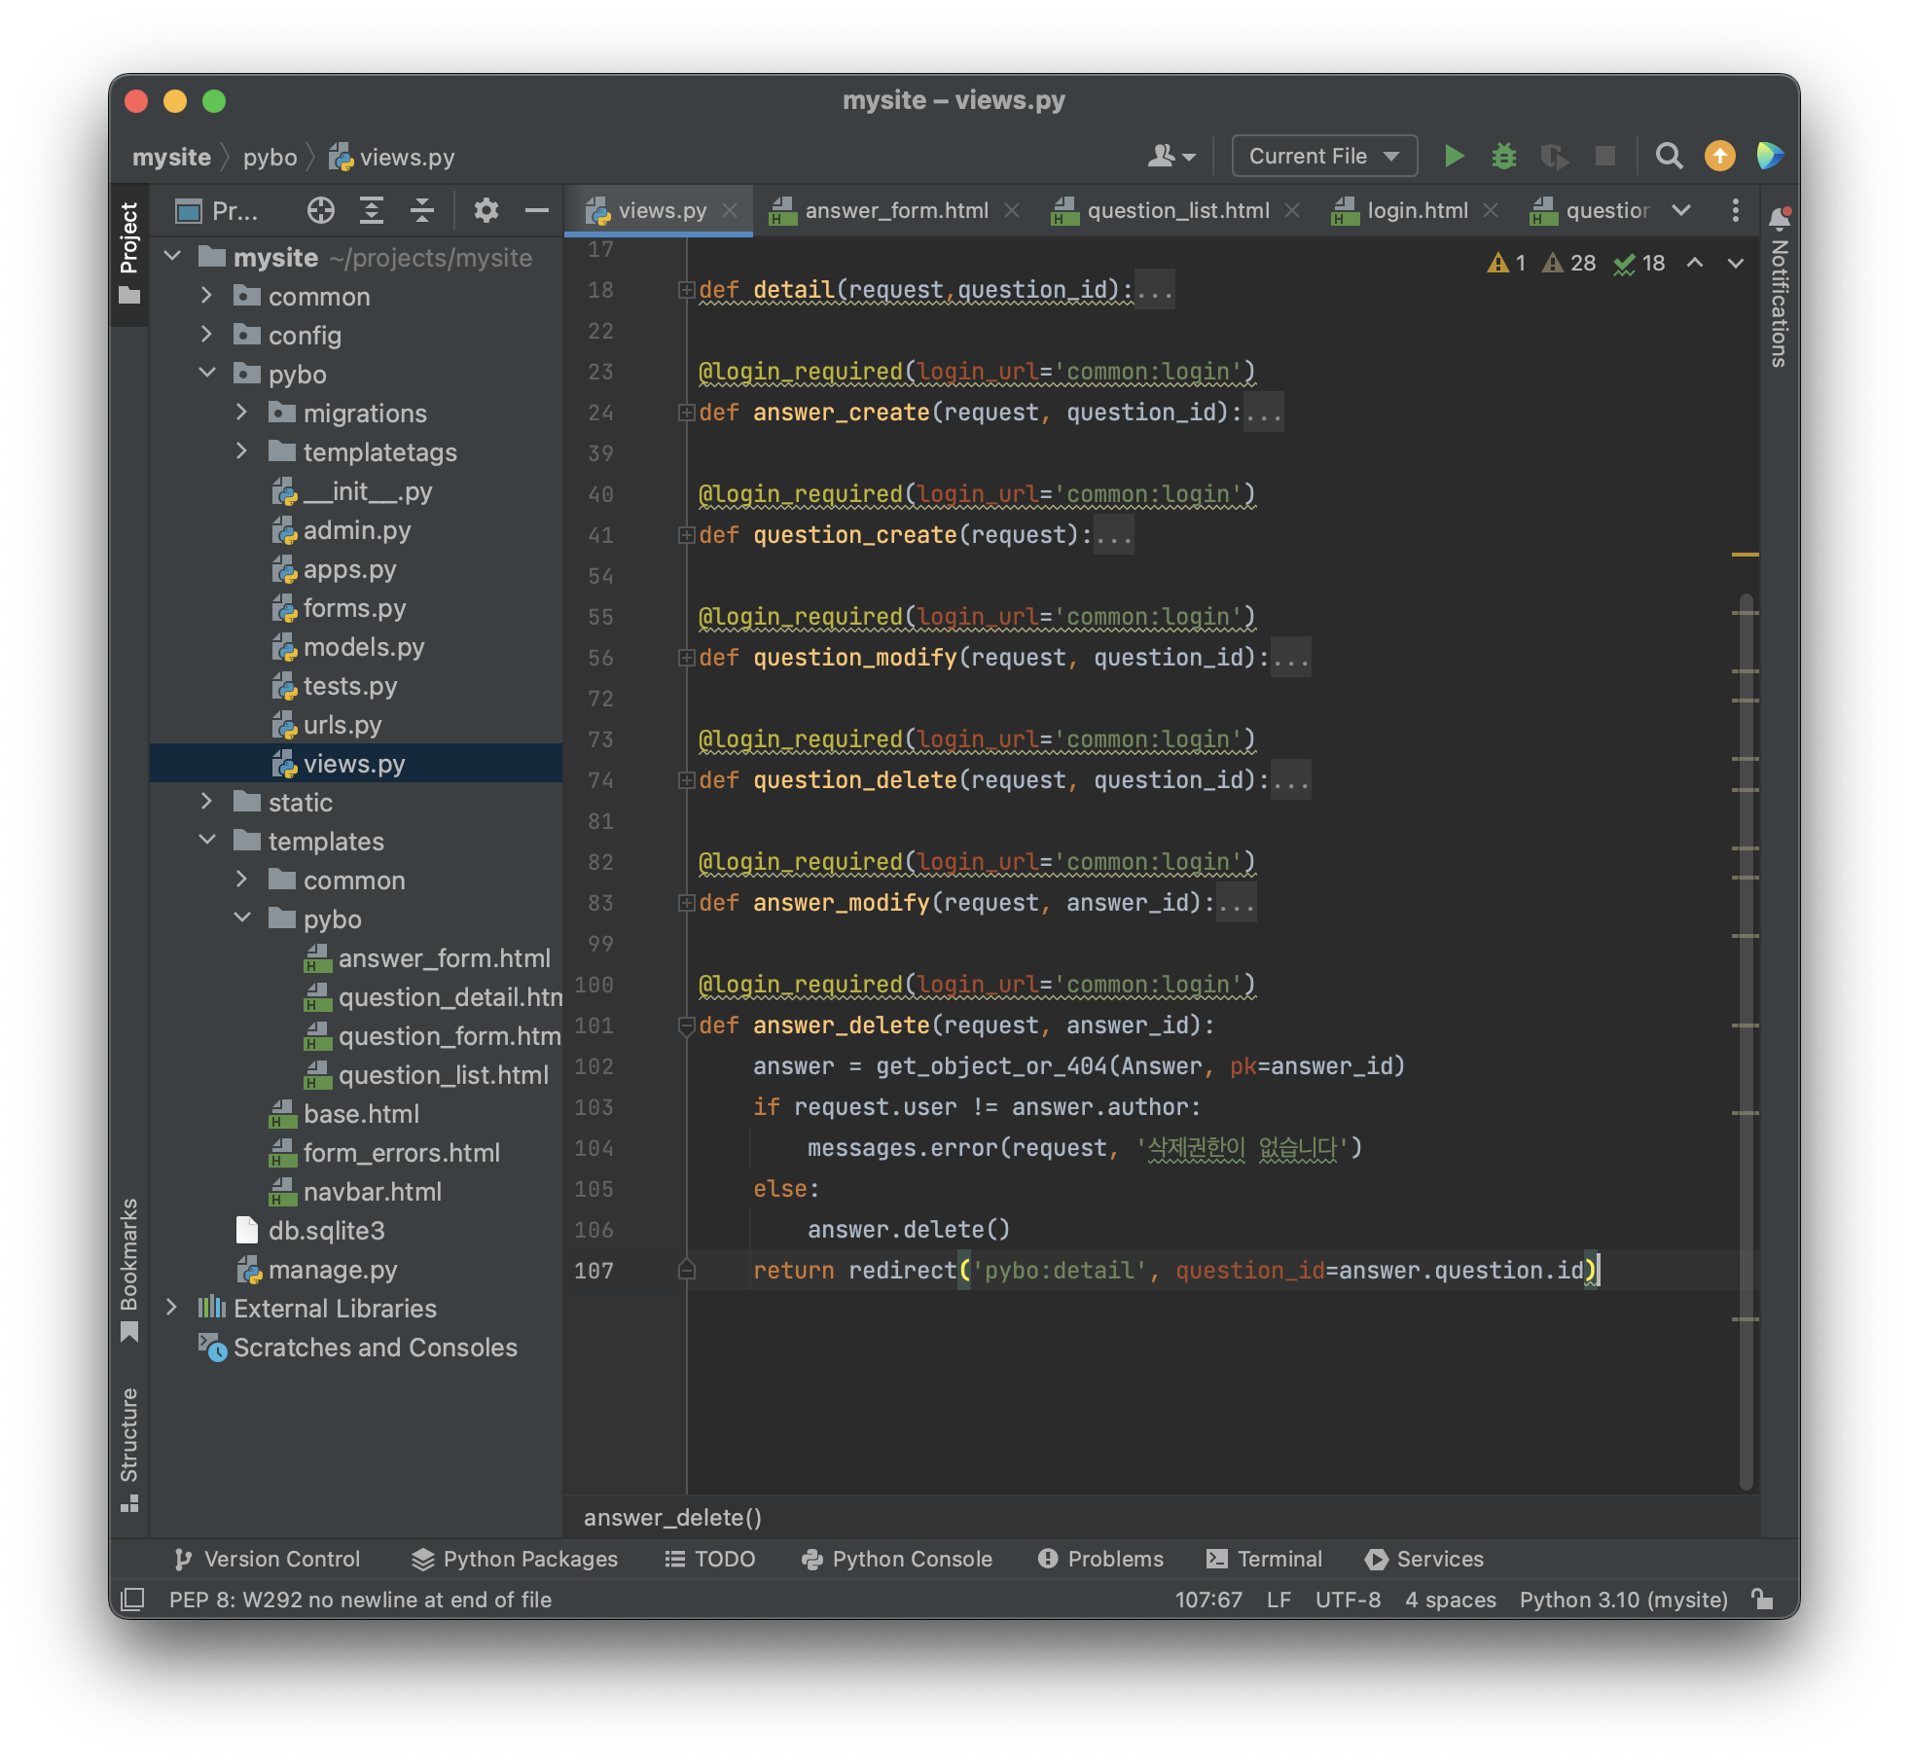
Task: Toggle fold marker on answer_create function
Action: 686,413
